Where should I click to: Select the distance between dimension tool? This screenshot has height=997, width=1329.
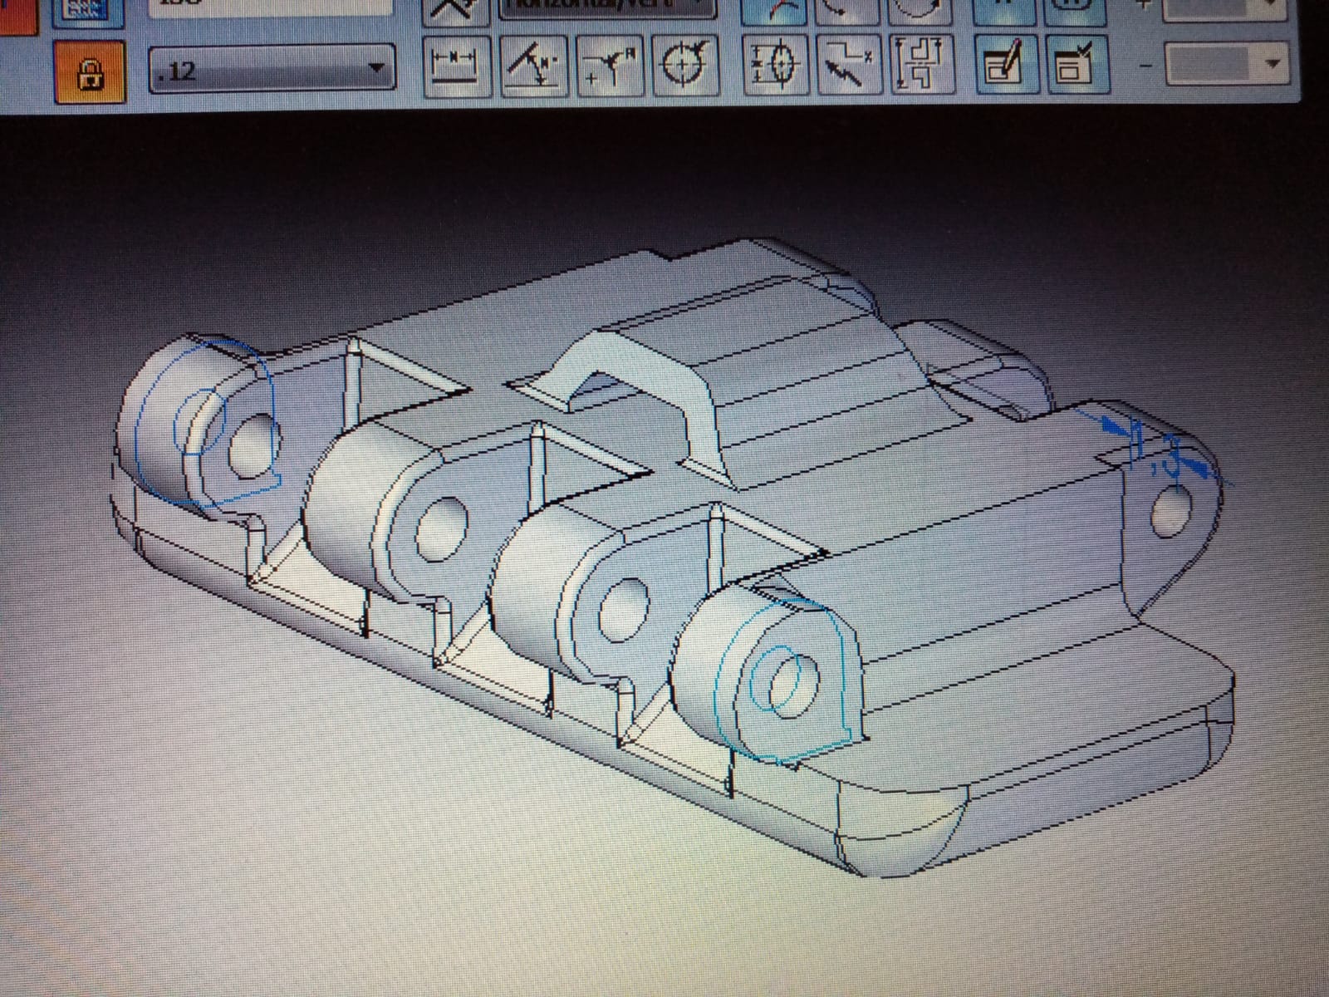pos(455,66)
